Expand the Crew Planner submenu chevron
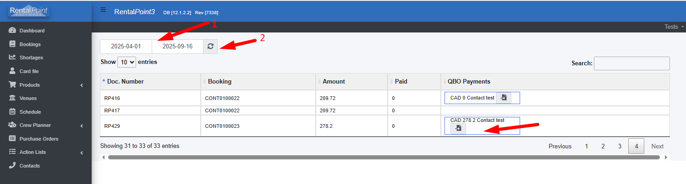The image size is (686, 184). [82, 126]
